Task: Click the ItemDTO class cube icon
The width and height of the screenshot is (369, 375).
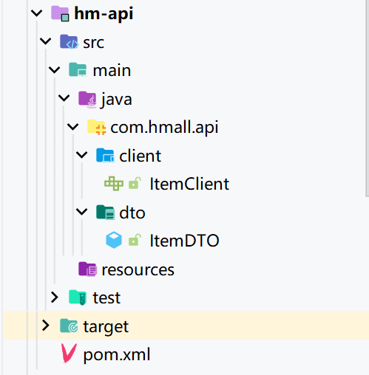Action: pos(114,240)
